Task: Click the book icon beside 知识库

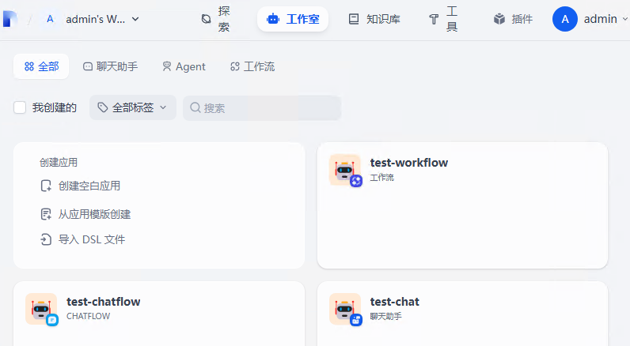Action: (x=354, y=19)
